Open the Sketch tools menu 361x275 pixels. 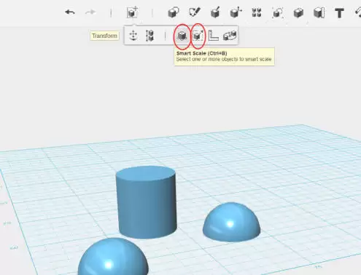195,12
